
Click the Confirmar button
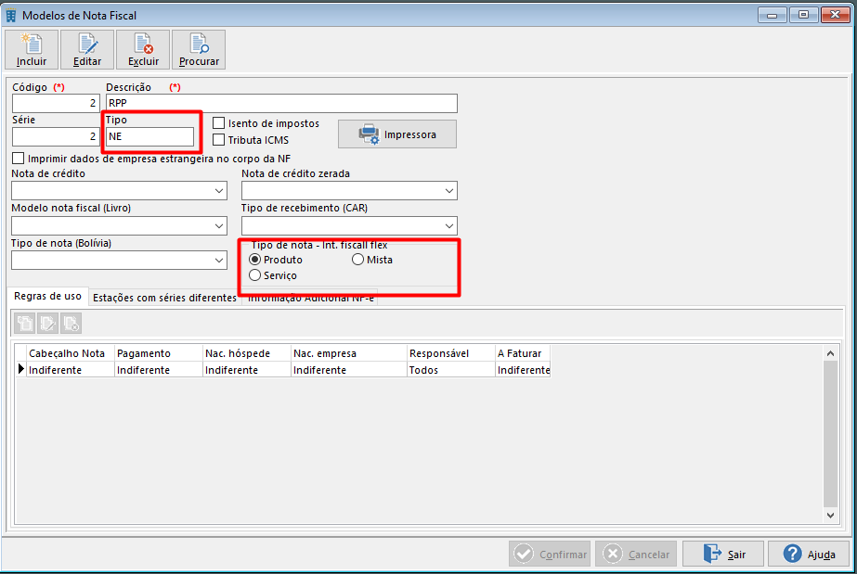550,554
